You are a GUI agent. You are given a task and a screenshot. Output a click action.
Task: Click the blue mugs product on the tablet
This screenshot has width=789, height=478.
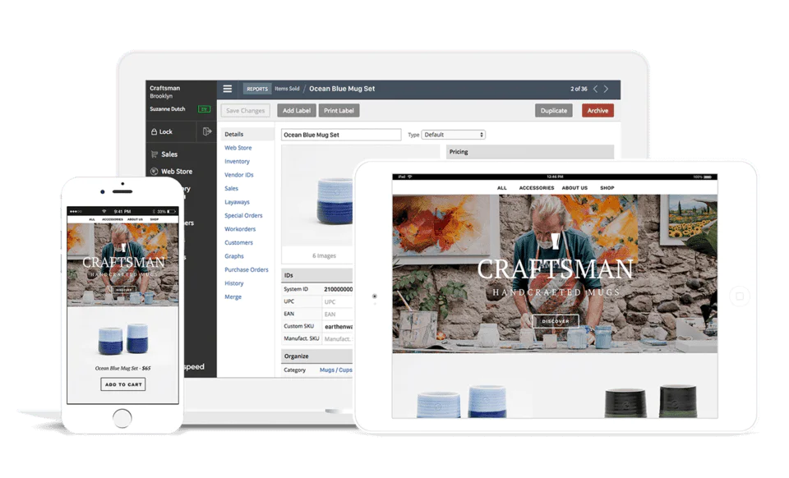pyautogui.click(x=462, y=402)
